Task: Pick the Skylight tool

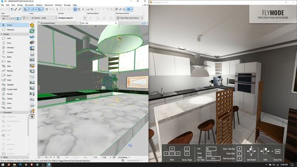Action: (x=14, y=84)
